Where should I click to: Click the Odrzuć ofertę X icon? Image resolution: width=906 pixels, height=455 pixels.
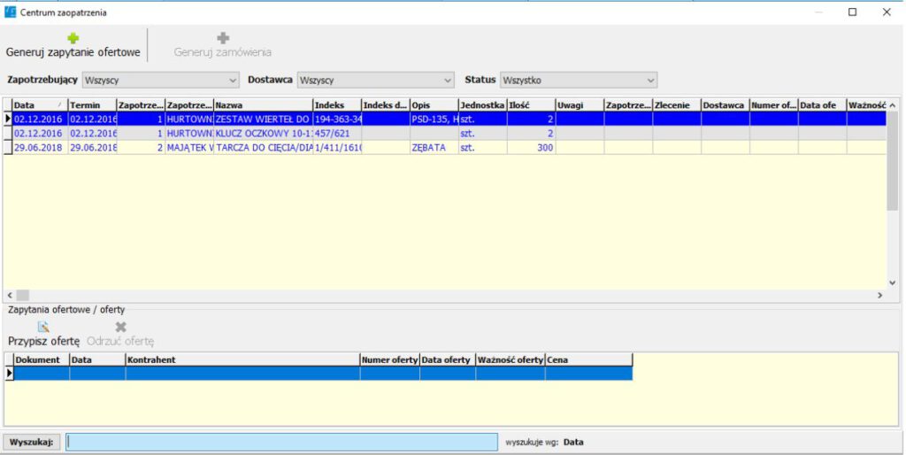pyautogui.click(x=121, y=327)
